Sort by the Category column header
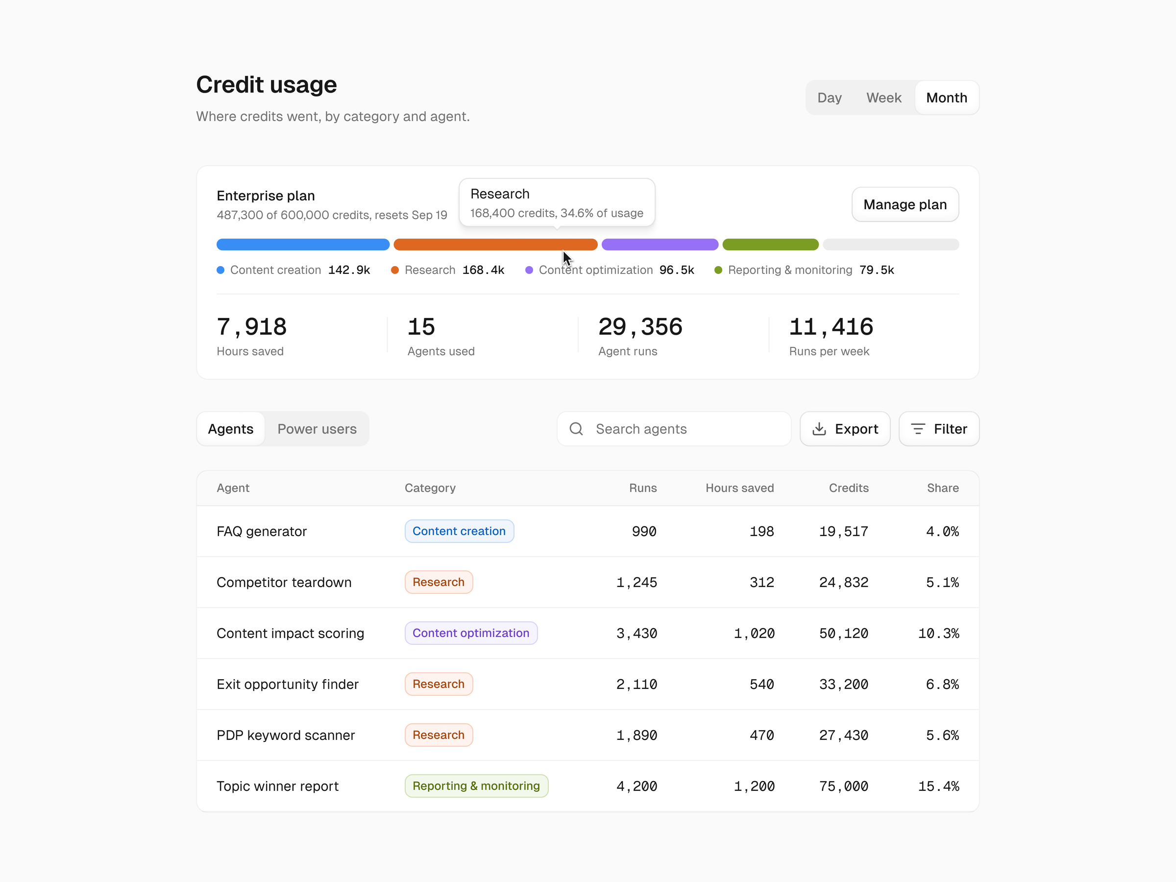Screen dimensions: 1176x882 (x=430, y=488)
